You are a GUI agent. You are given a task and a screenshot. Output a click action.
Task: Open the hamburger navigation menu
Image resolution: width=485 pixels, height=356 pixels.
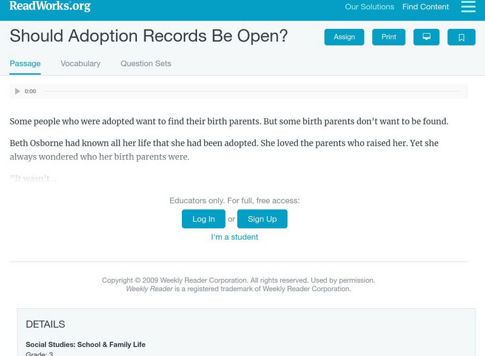(468, 7)
